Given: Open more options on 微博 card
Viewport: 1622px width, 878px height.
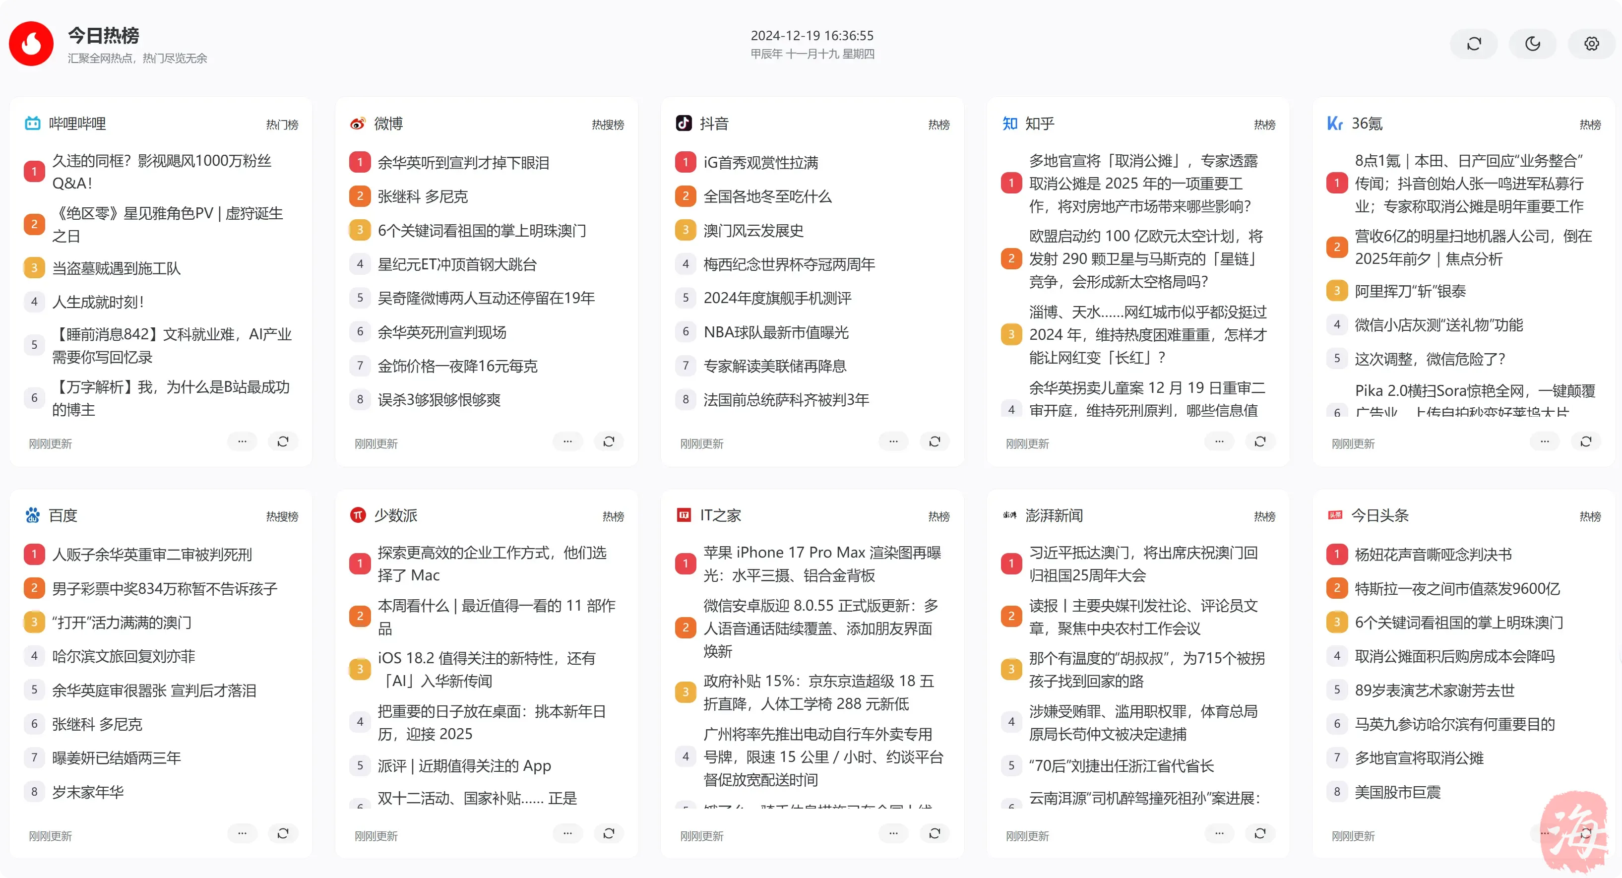Looking at the screenshot, I should click(567, 441).
